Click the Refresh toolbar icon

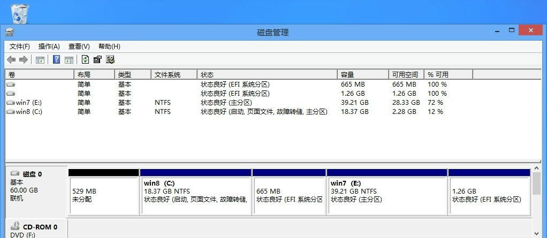click(x=85, y=59)
